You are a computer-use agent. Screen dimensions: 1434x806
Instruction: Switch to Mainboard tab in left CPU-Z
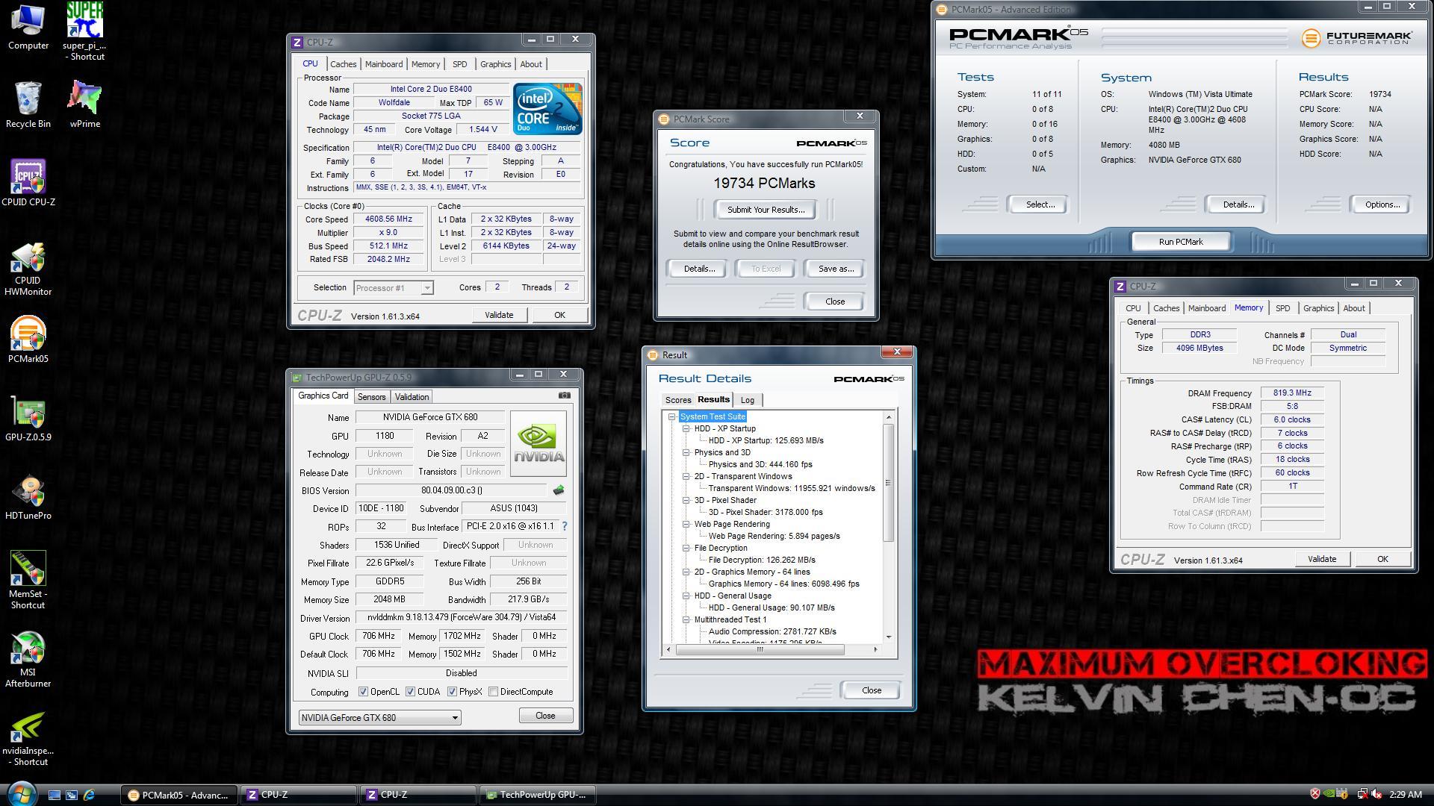tap(384, 64)
